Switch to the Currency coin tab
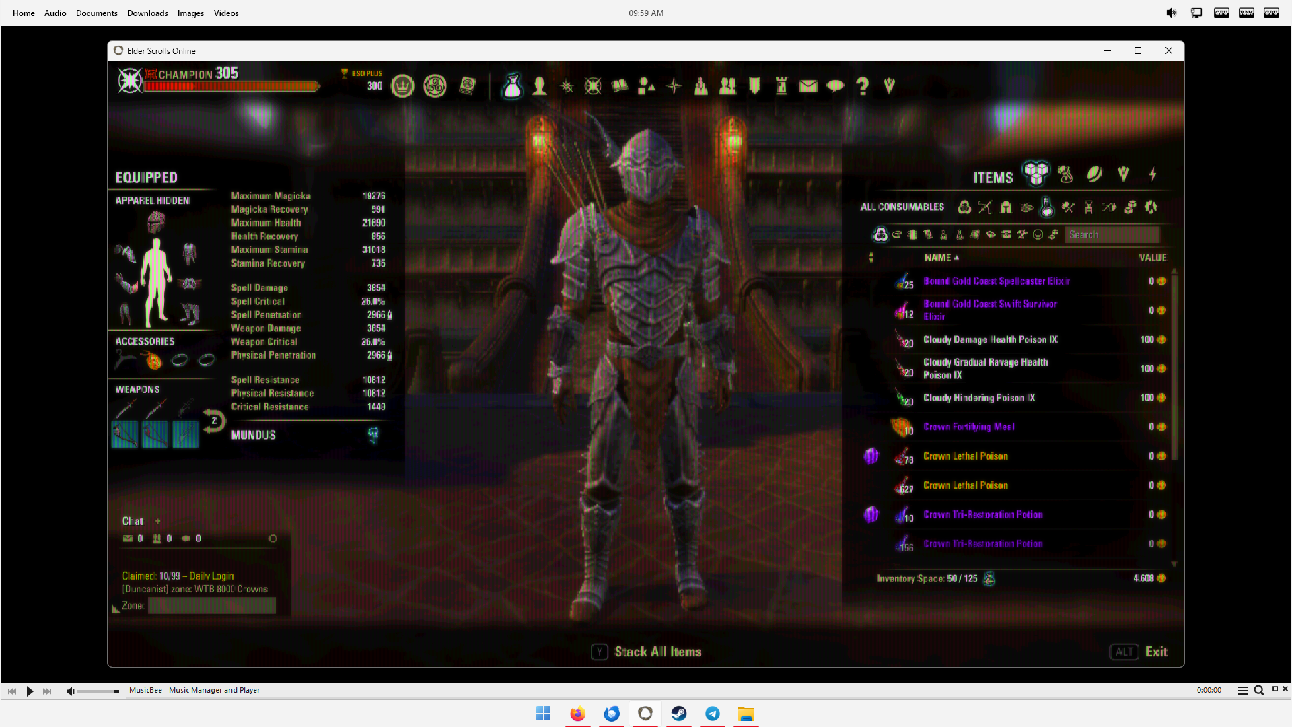Screen dimensions: 1292x727 (x=1095, y=174)
